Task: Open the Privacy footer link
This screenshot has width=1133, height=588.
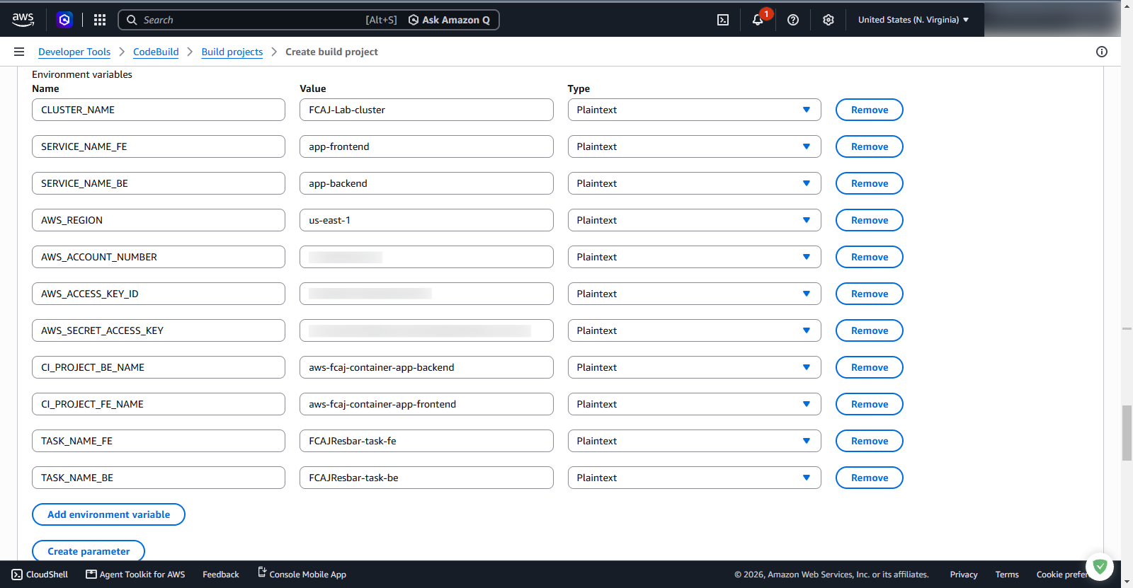Action: click(964, 575)
